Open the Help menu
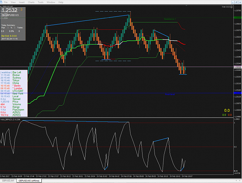Image resolution: width=242 pixels, height=183 pixels. pyautogui.click(x=61, y=2)
